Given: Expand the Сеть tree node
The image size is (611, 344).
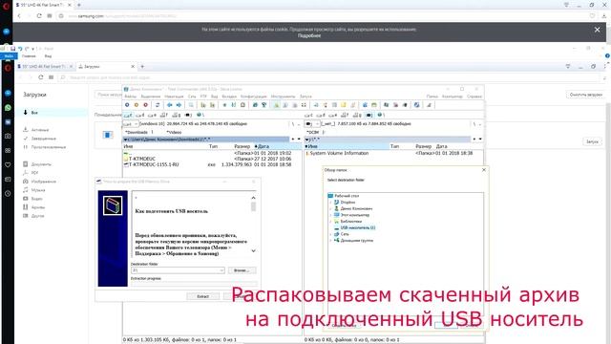Looking at the screenshot, I should pos(331,234).
